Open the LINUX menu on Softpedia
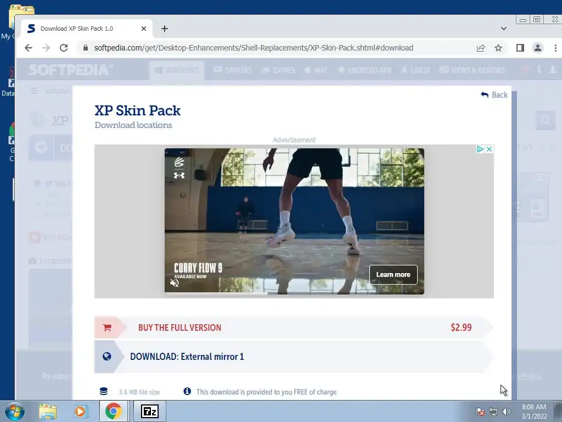This screenshot has width=562, height=422. coord(415,70)
